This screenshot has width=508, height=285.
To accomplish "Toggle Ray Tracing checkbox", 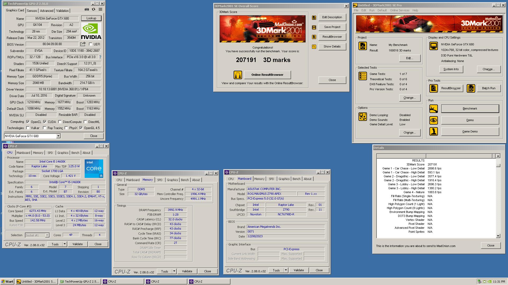I will pyautogui.click(x=44, y=128).
